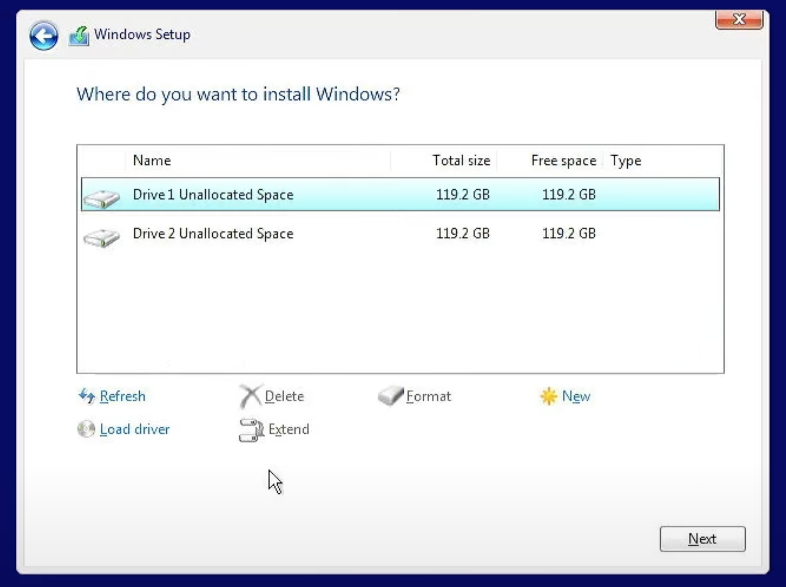Viewport: 786px width, 587px height.
Task: Create a New partition
Action: pyautogui.click(x=576, y=396)
